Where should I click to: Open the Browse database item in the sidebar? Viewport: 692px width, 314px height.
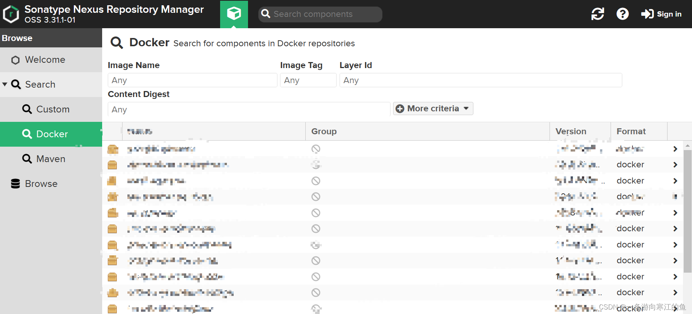51,184
